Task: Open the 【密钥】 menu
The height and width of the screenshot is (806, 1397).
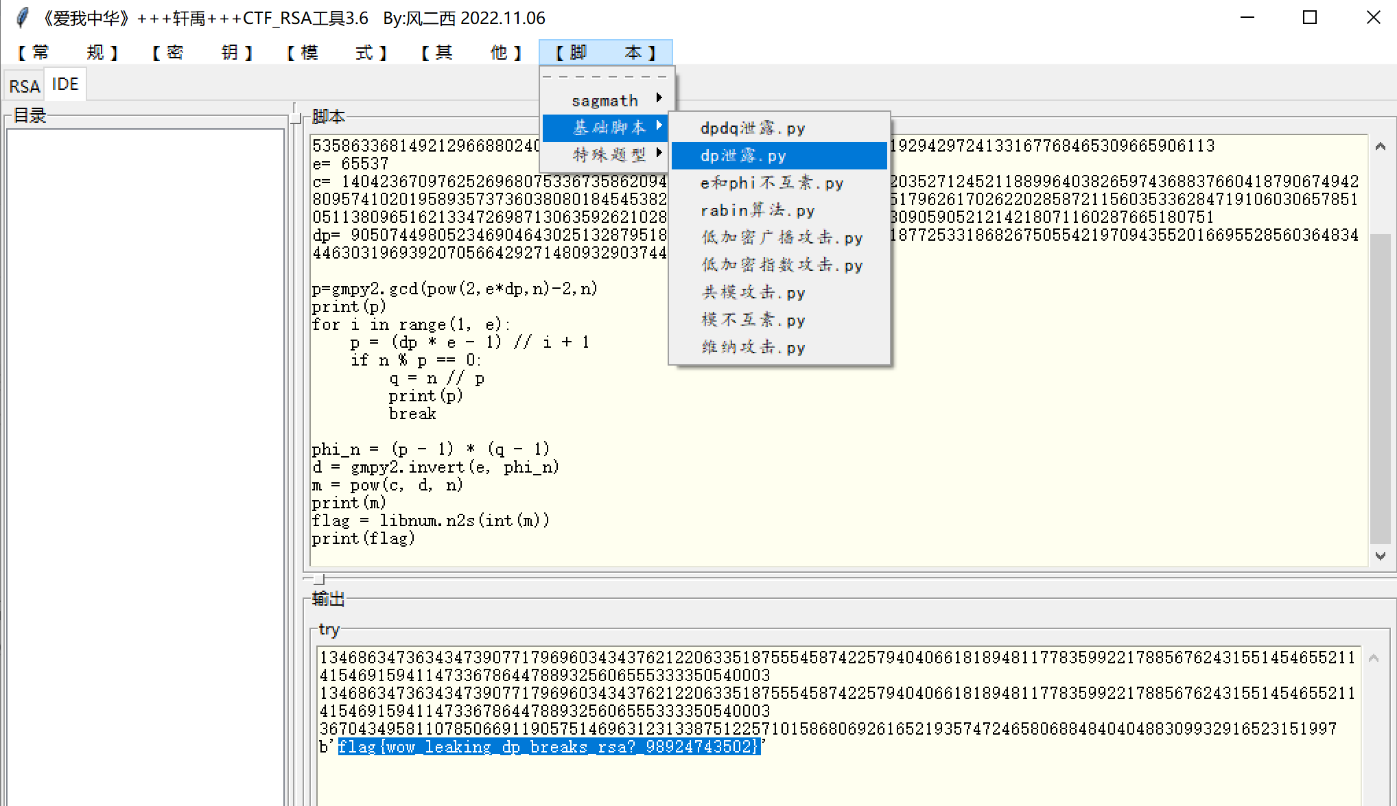Action: pyautogui.click(x=202, y=52)
